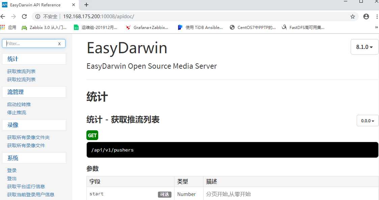Select the EasyDarwin API Reference tab
The image size is (379, 200).
39,5
